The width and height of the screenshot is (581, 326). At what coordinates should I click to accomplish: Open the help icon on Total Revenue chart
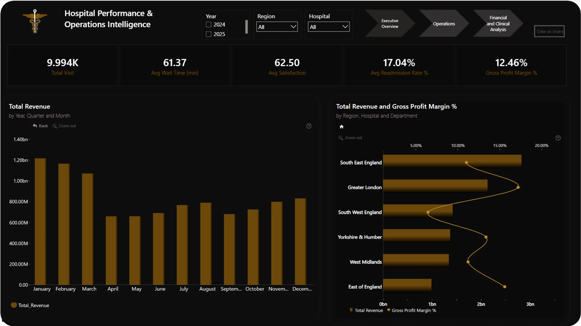(309, 126)
